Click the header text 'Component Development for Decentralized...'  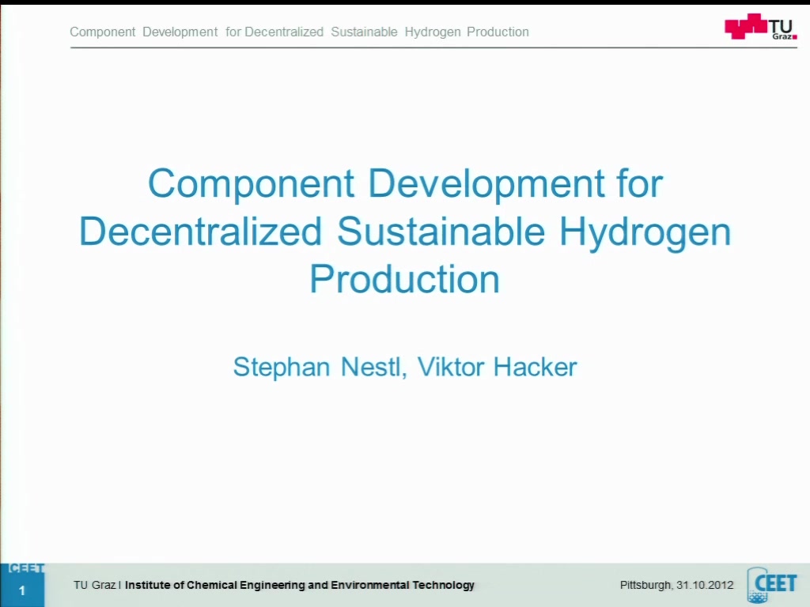[299, 32]
